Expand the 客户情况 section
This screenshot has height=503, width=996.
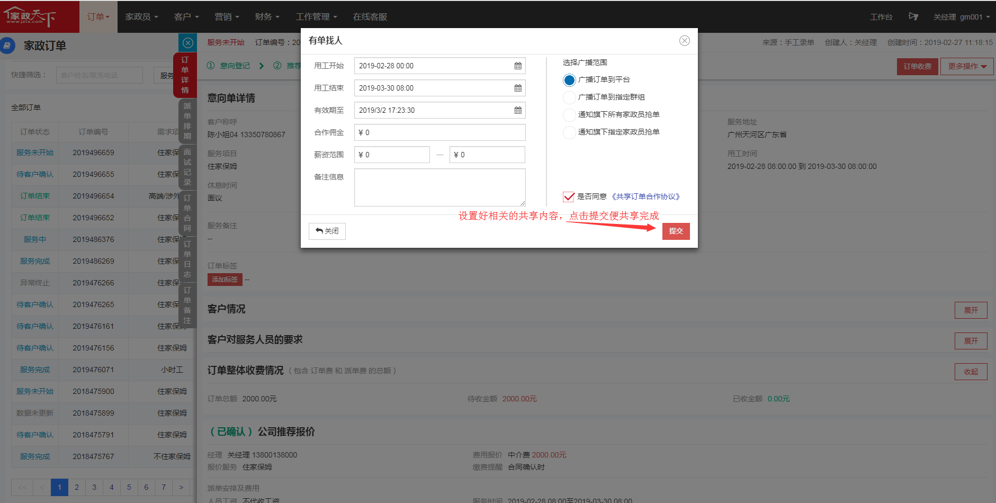971,310
